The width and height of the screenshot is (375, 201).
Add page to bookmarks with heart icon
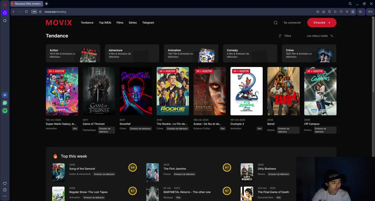click(341, 12)
